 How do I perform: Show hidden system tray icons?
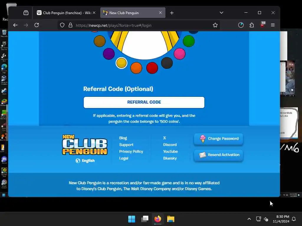point(249,219)
